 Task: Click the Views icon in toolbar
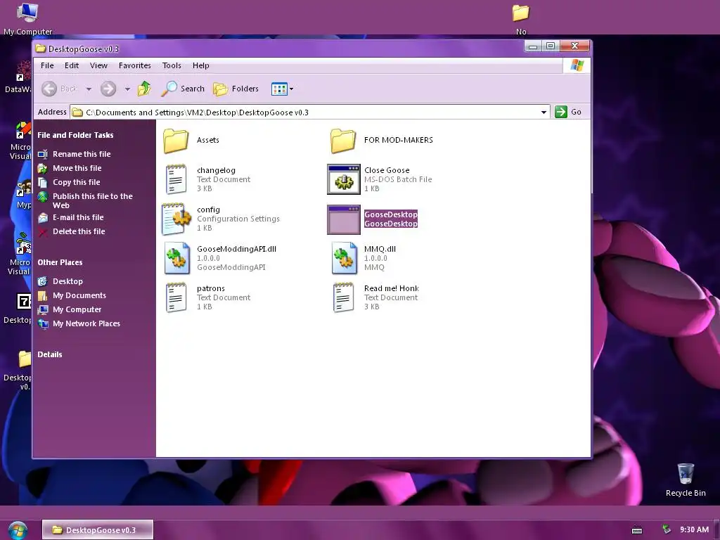tap(279, 89)
